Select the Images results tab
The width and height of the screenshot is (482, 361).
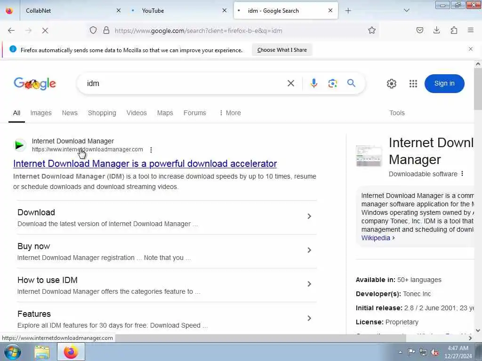41,113
